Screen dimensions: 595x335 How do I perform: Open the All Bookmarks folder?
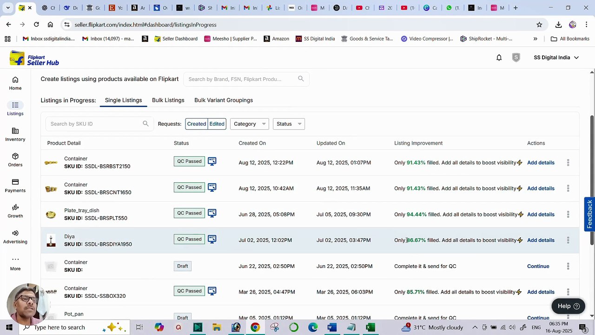tap(570, 39)
